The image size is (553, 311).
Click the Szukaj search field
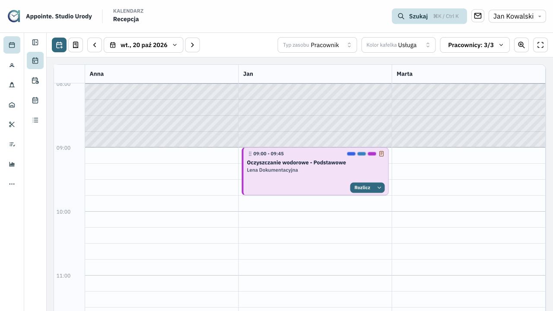point(429,16)
